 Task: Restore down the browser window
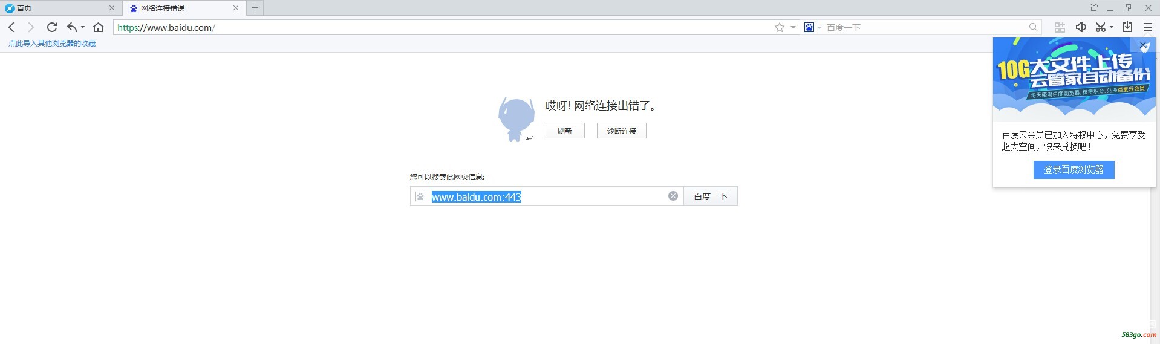1127,8
